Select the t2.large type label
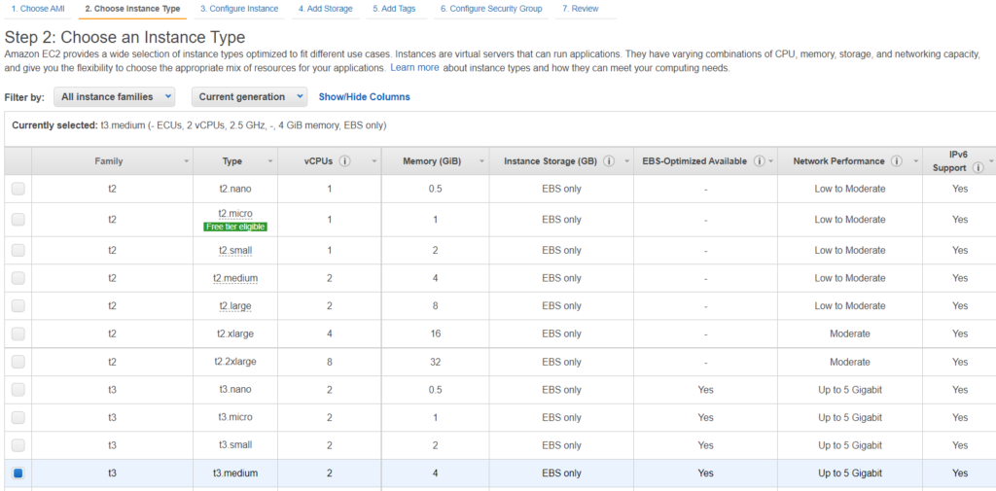Image resolution: width=996 pixels, height=491 pixels. [x=235, y=305]
